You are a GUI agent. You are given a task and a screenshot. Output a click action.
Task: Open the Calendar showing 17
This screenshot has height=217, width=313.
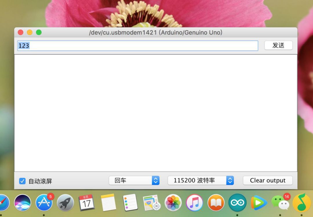click(87, 203)
